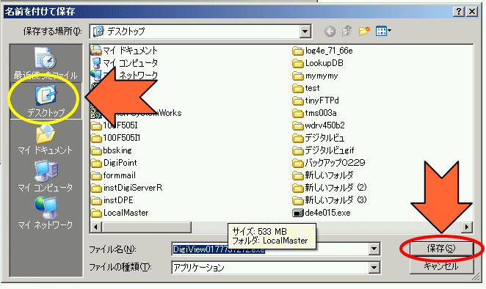Screen dimensions: 486x289
Task: Select the instDigiServerR folder
Action: point(126,188)
